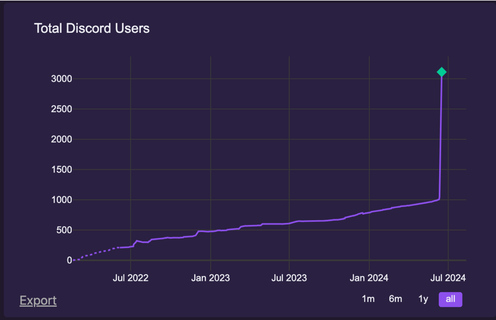The height and width of the screenshot is (320, 496).
Task: Click the purple chart line at its spike
Action: 440,135
